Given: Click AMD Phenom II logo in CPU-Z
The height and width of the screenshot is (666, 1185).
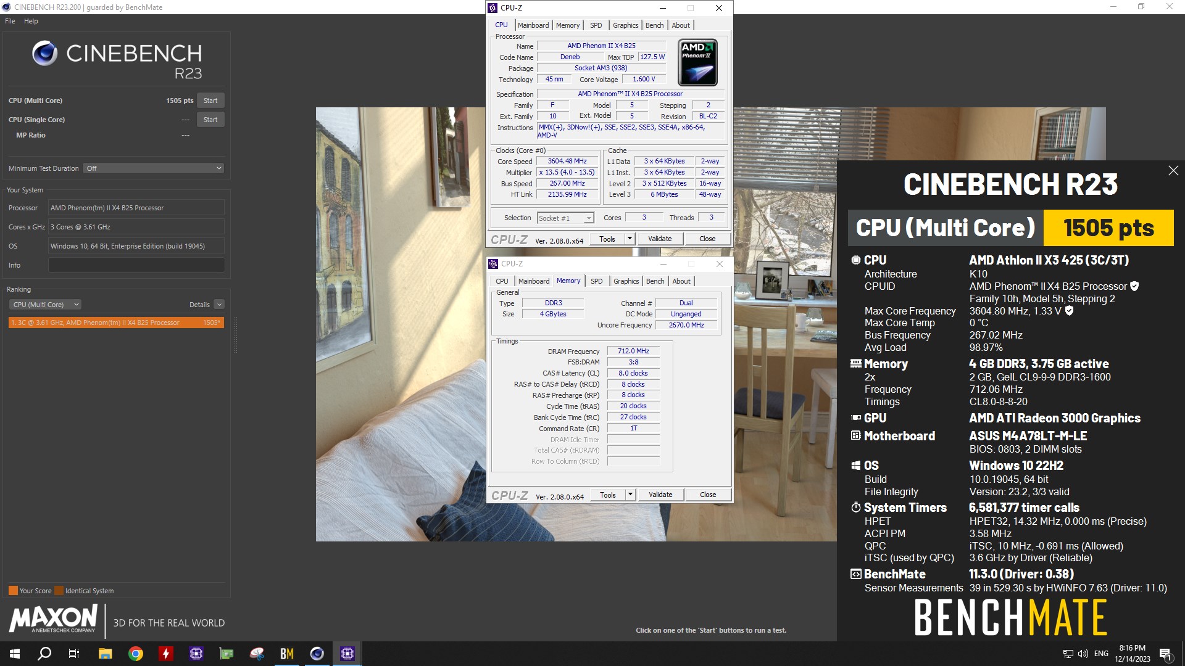Looking at the screenshot, I should [697, 62].
